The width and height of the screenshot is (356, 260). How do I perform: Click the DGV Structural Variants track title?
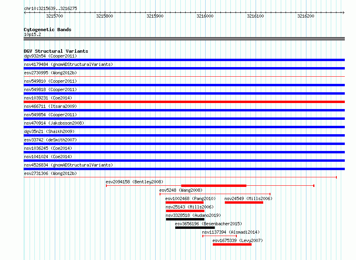coord(56,51)
